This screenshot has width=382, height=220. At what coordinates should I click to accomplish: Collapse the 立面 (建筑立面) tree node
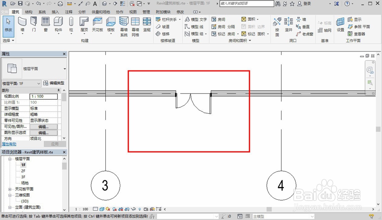click(x=10, y=207)
